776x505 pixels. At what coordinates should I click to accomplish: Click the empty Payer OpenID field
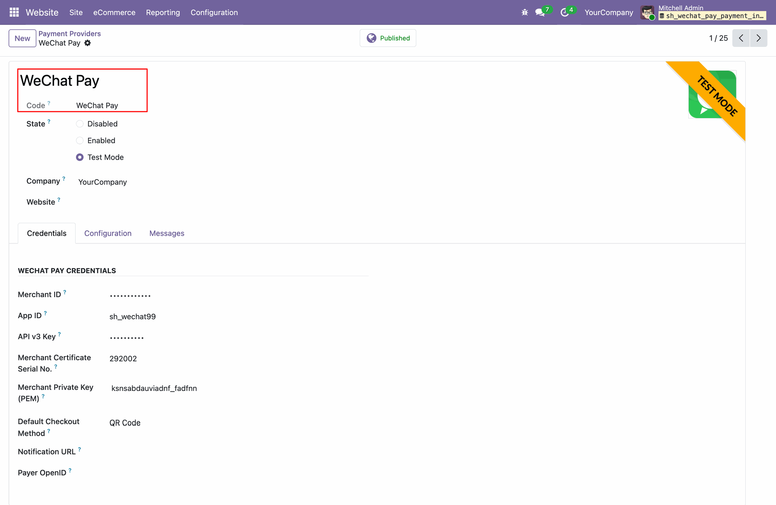(238, 473)
